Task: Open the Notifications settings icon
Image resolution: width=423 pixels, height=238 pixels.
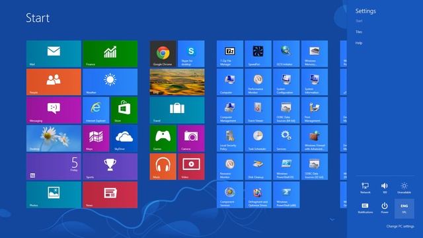Action: pyautogui.click(x=365, y=208)
